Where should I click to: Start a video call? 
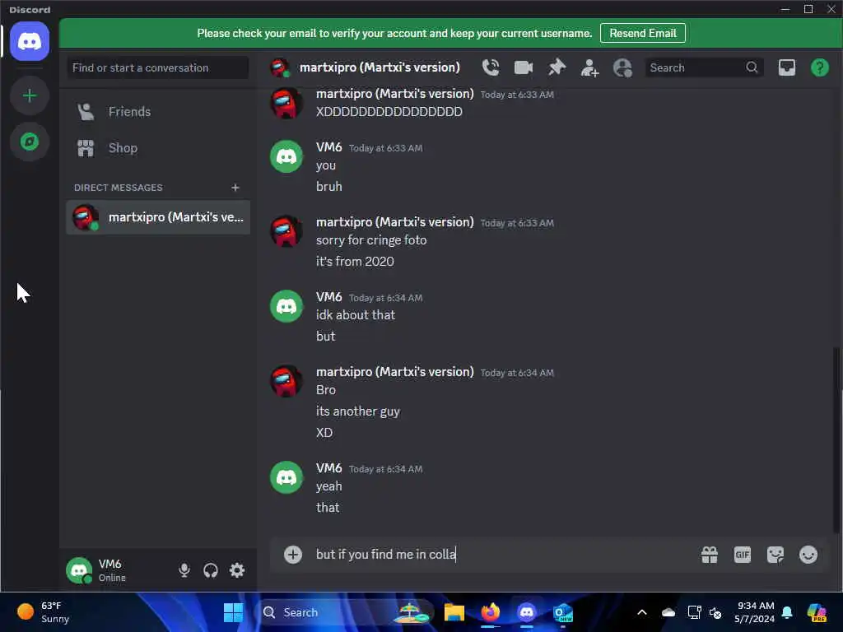click(523, 67)
